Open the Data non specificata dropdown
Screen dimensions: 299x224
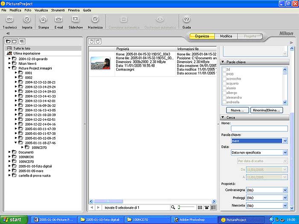click(x=285, y=152)
